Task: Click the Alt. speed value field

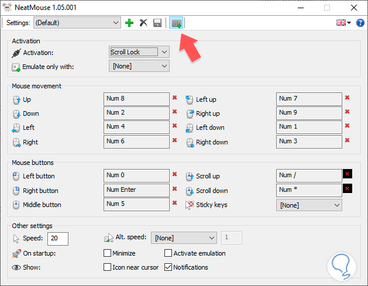Action: [232, 237]
